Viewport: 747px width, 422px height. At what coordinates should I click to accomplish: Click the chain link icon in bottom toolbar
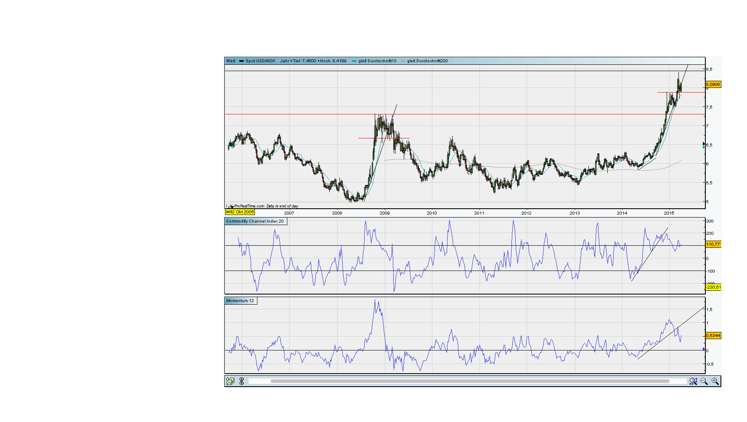(241, 381)
